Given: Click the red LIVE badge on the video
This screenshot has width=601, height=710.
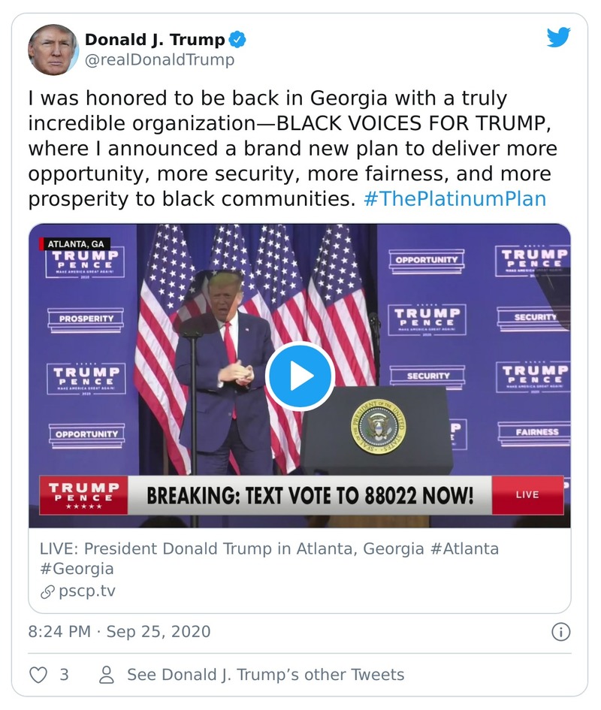Looking at the screenshot, I should pyautogui.click(x=527, y=494).
